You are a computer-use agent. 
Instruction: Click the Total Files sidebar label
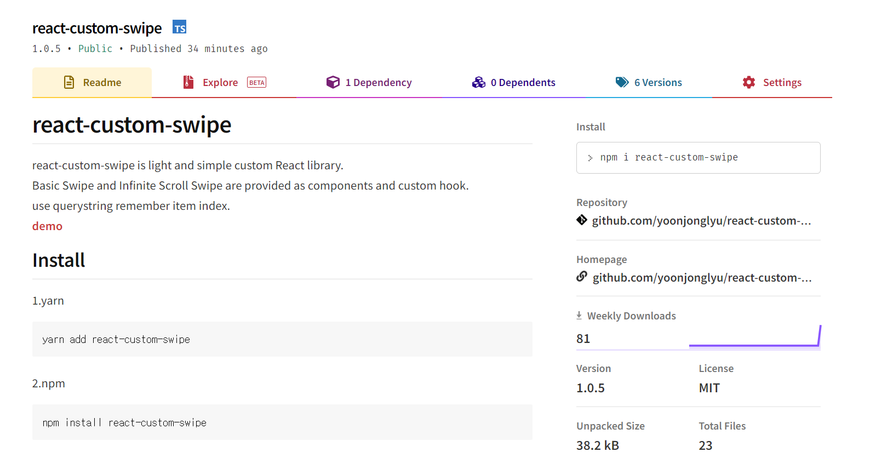pyautogui.click(x=722, y=426)
